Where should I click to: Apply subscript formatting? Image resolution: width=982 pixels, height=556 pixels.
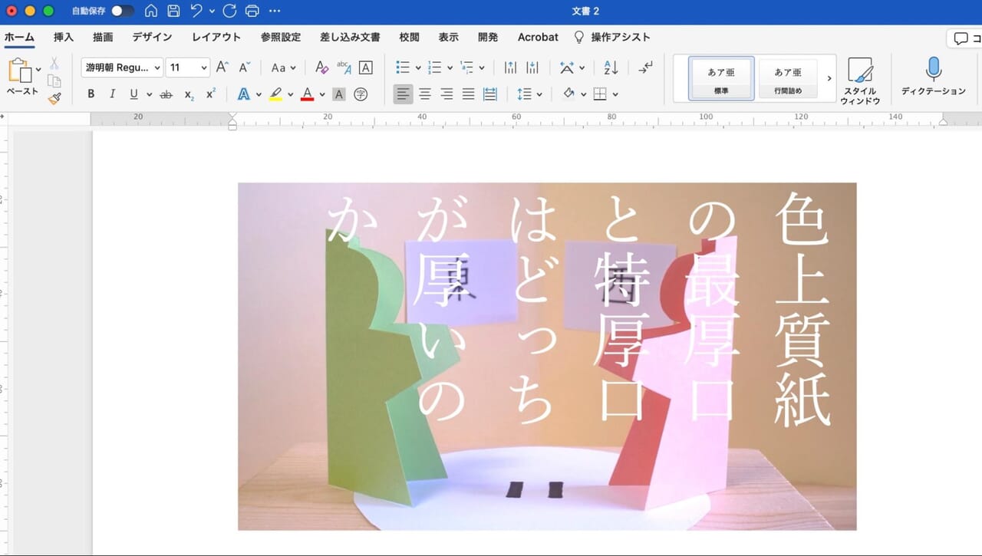(188, 94)
